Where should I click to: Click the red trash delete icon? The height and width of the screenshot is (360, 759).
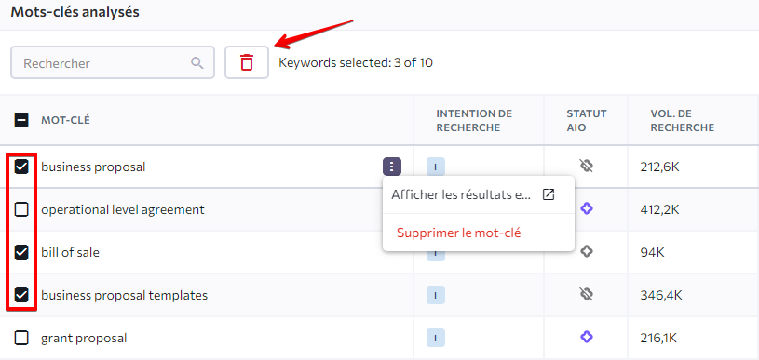(x=247, y=63)
